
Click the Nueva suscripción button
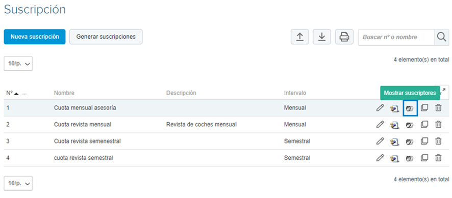tap(35, 37)
